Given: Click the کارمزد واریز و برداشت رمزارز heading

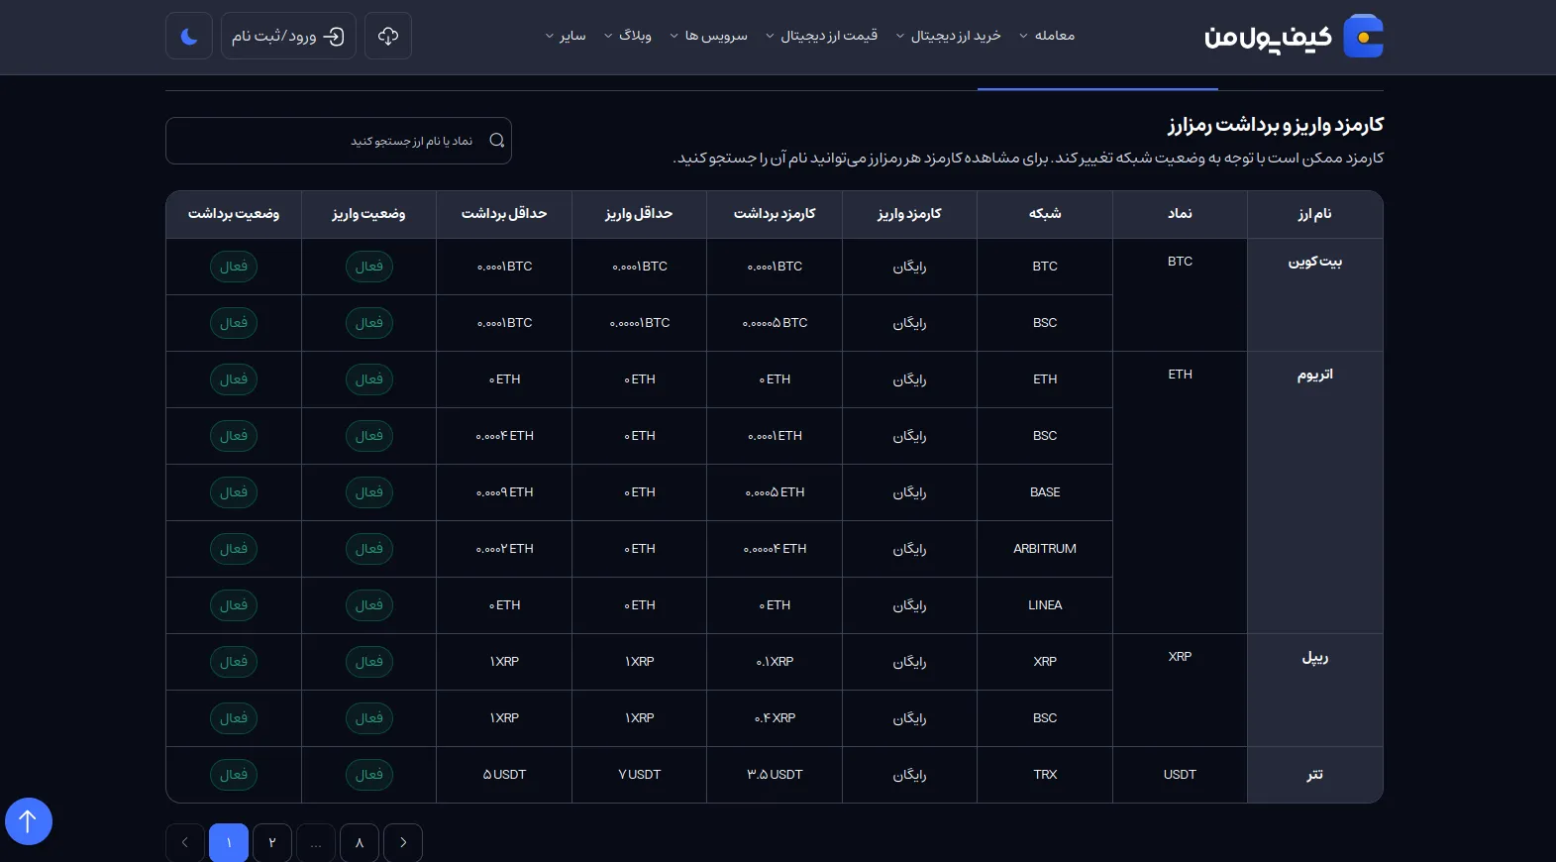Looking at the screenshot, I should point(1276,125).
